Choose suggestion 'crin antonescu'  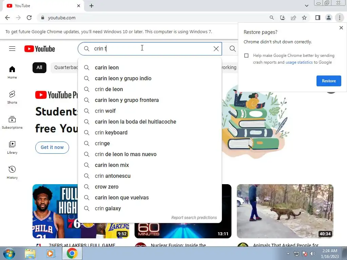pyautogui.click(x=150, y=176)
